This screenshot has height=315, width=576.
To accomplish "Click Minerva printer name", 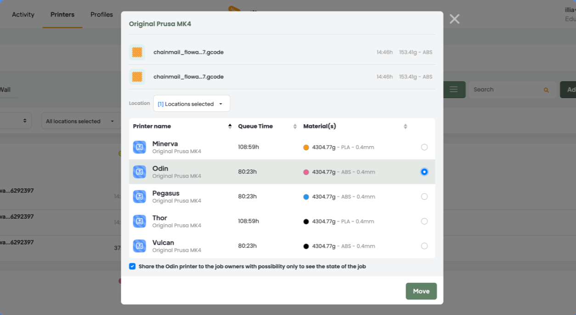I will click(165, 144).
